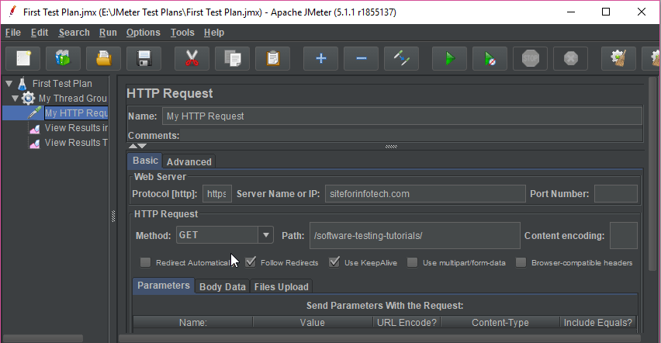Enable Use multipart/form-data checkbox
Image resolution: width=661 pixels, height=343 pixels.
click(x=412, y=262)
